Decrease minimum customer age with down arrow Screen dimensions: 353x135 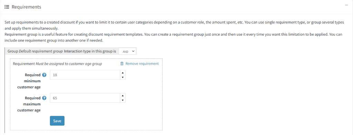pyautogui.click(x=123, y=77)
